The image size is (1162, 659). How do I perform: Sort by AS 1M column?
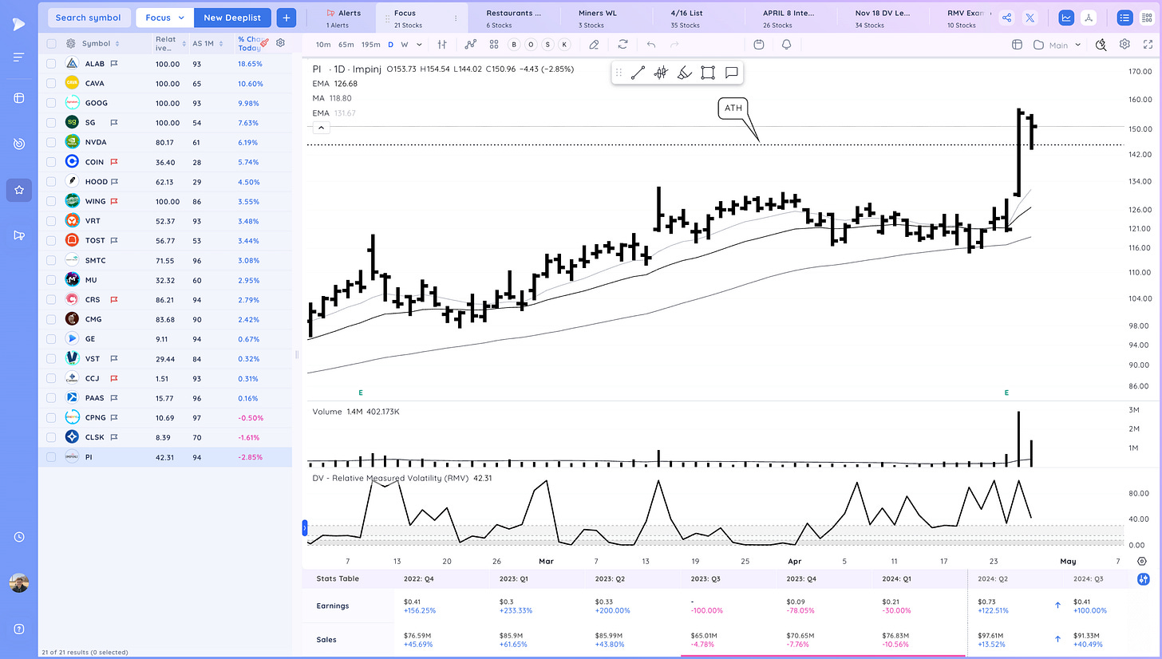[x=206, y=44]
